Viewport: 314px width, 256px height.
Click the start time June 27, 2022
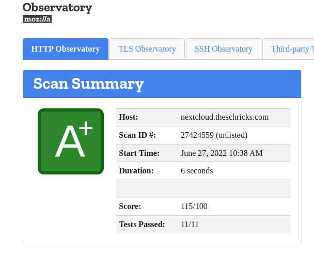(x=222, y=153)
